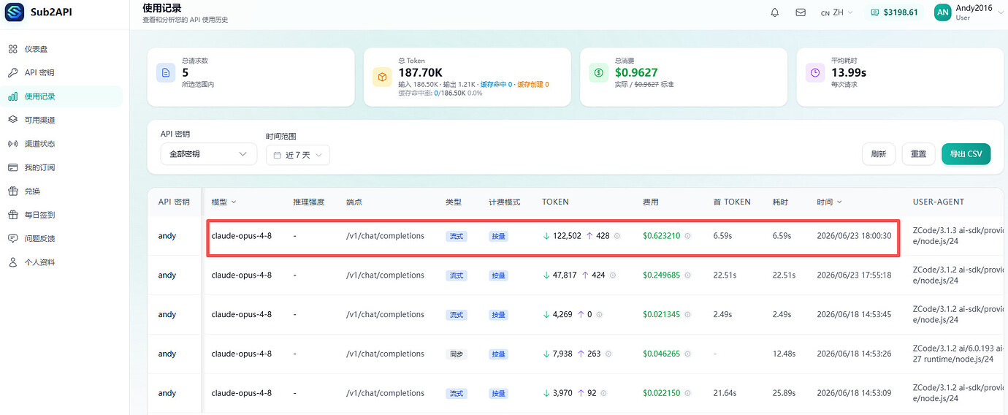The image size is (1008, 415).
Task: Click the 重置 reset button
Action: coord(918,154)
